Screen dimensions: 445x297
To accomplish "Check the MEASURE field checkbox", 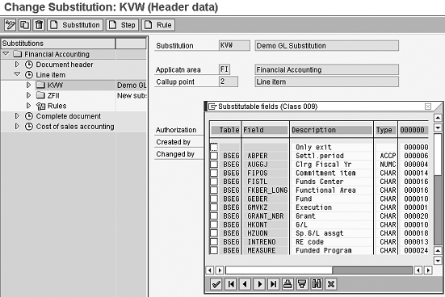I will pyautogui.click(x=214, y=250).
